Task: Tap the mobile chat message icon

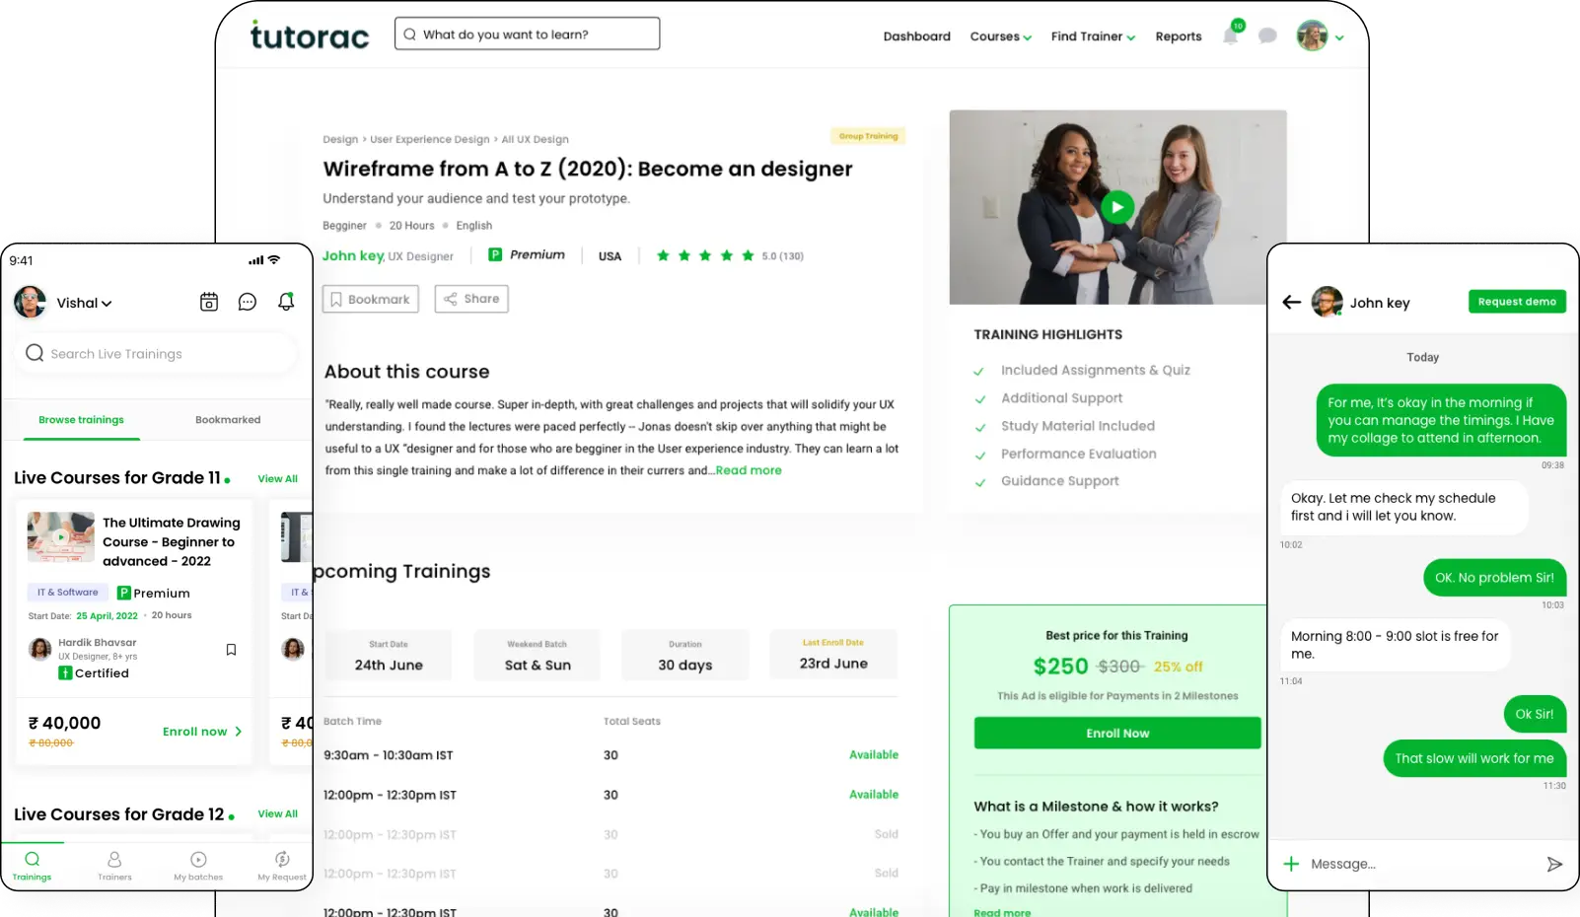Action: [x=248, y=303]
